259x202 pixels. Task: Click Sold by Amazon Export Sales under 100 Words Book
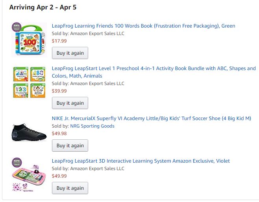tap(88, 33)
